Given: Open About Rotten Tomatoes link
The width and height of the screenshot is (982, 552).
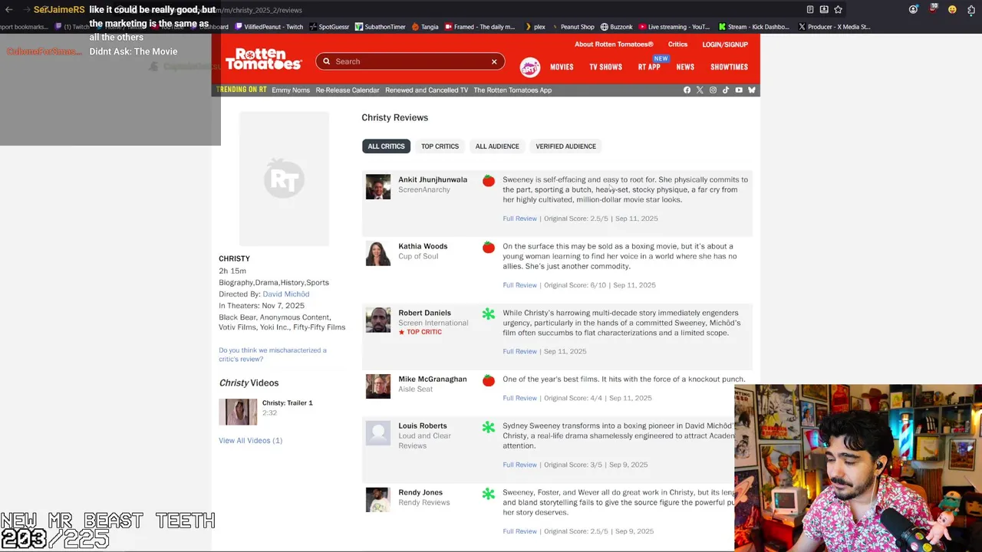Looking at the screenshot, I should [614, 44].
